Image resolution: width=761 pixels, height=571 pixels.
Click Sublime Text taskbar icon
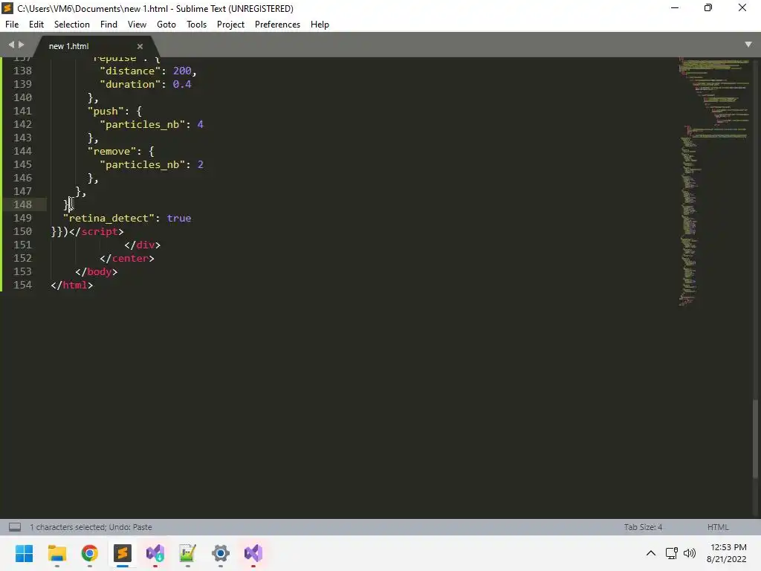point(123,553)
